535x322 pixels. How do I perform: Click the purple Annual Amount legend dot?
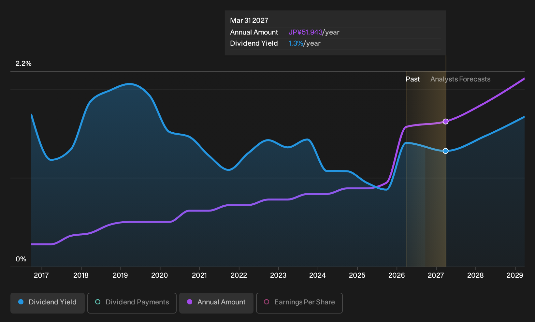click(190, 302)
